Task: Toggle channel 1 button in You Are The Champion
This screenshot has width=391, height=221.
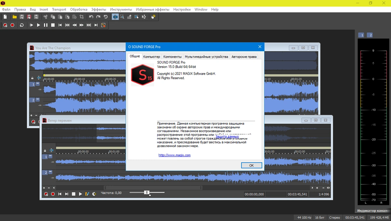Action: click(x=32, y=84)
